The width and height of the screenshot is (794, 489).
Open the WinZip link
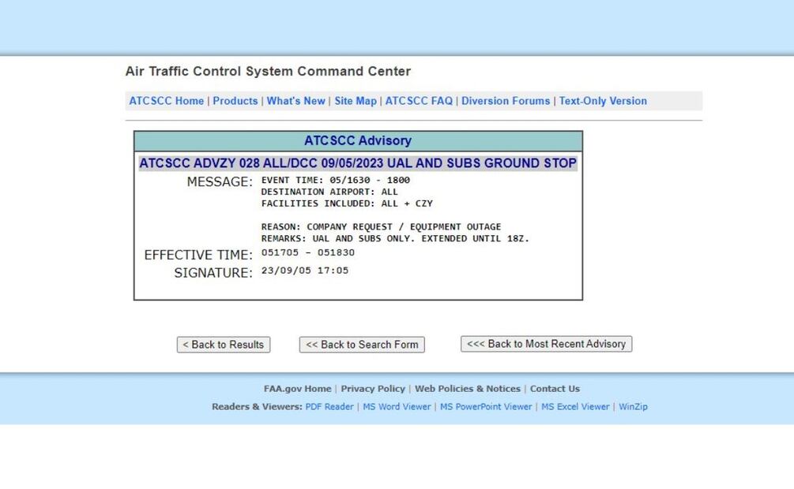coord(633,406)
